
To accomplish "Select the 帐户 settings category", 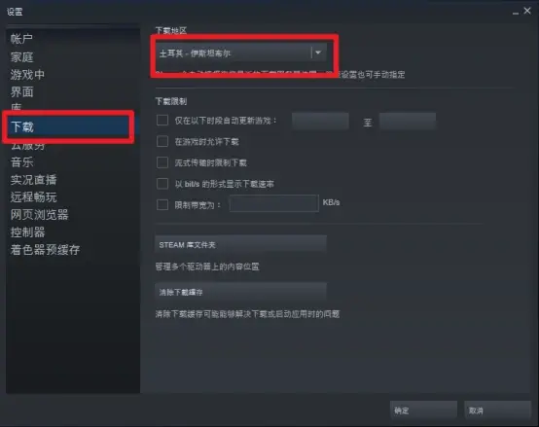I will pos(21,39).
